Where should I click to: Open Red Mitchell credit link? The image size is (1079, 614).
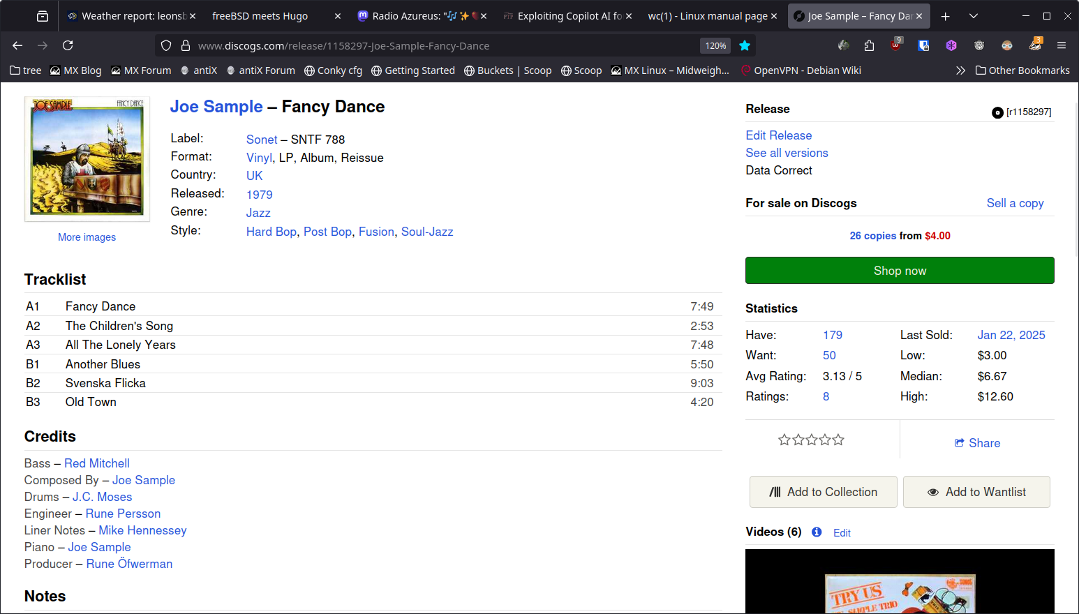pos(97,463)
